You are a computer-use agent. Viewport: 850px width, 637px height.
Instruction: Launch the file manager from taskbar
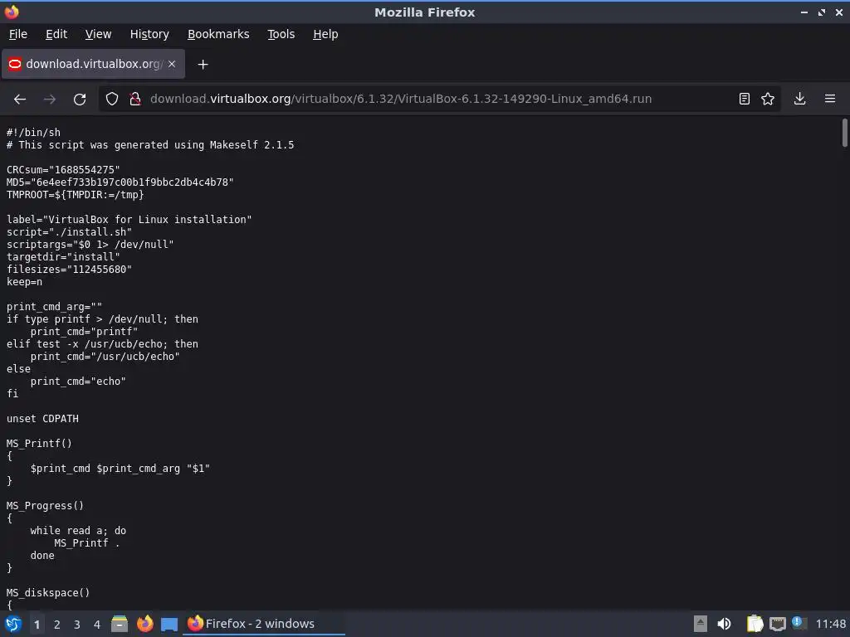120,624
